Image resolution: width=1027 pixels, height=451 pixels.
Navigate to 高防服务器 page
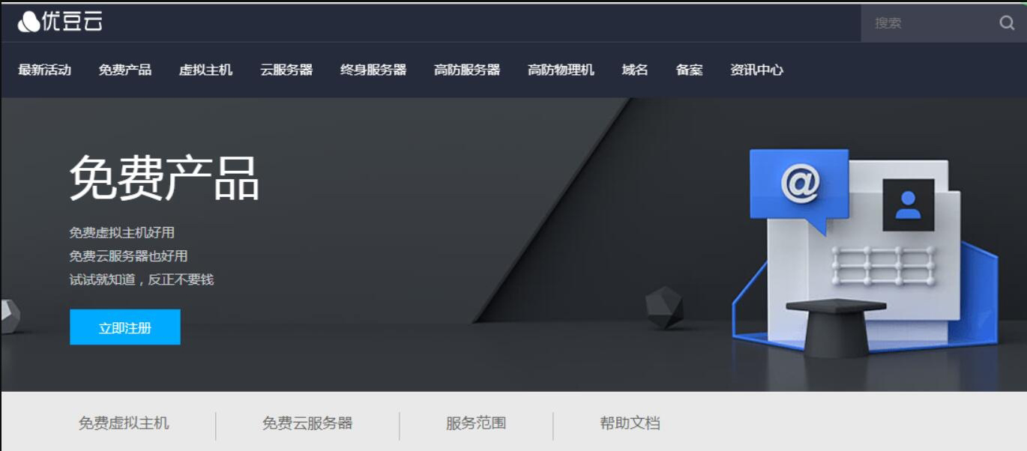[x=467, y=70]
